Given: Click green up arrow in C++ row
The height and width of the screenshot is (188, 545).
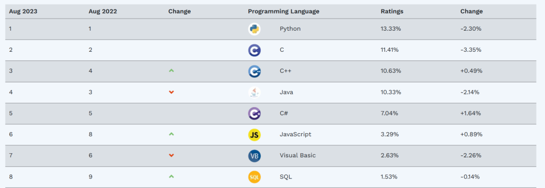Looking at the screenshot, I should coord(171,71).
